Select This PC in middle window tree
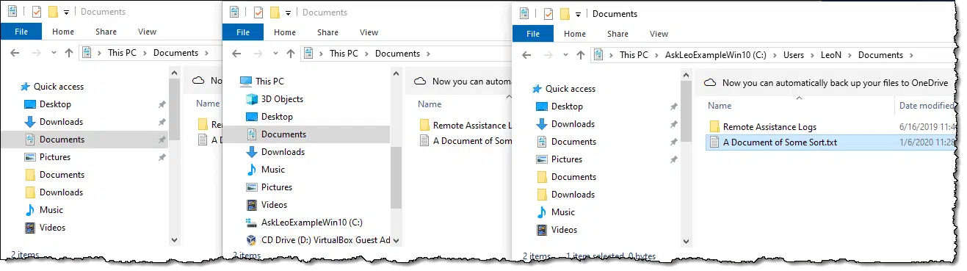 pyautogui.click(x=269, y=82)
